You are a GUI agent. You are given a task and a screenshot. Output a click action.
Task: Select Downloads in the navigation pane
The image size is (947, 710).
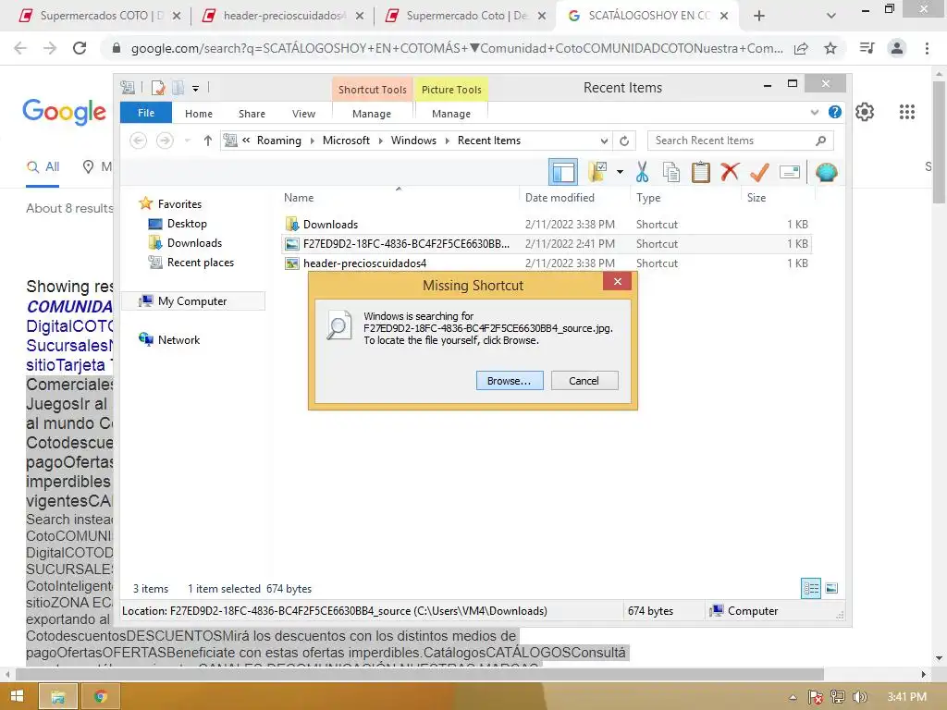pyautogui.click(x=194, y=243)
